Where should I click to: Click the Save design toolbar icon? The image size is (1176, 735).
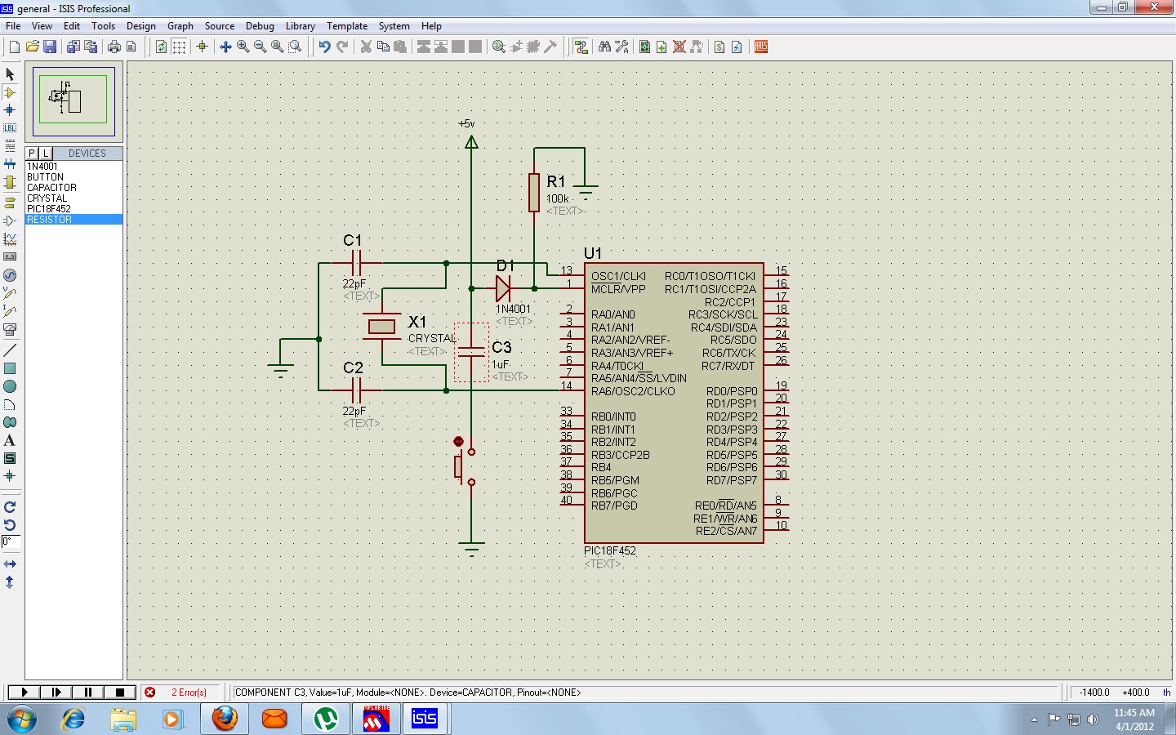click(x=50, y=47)
